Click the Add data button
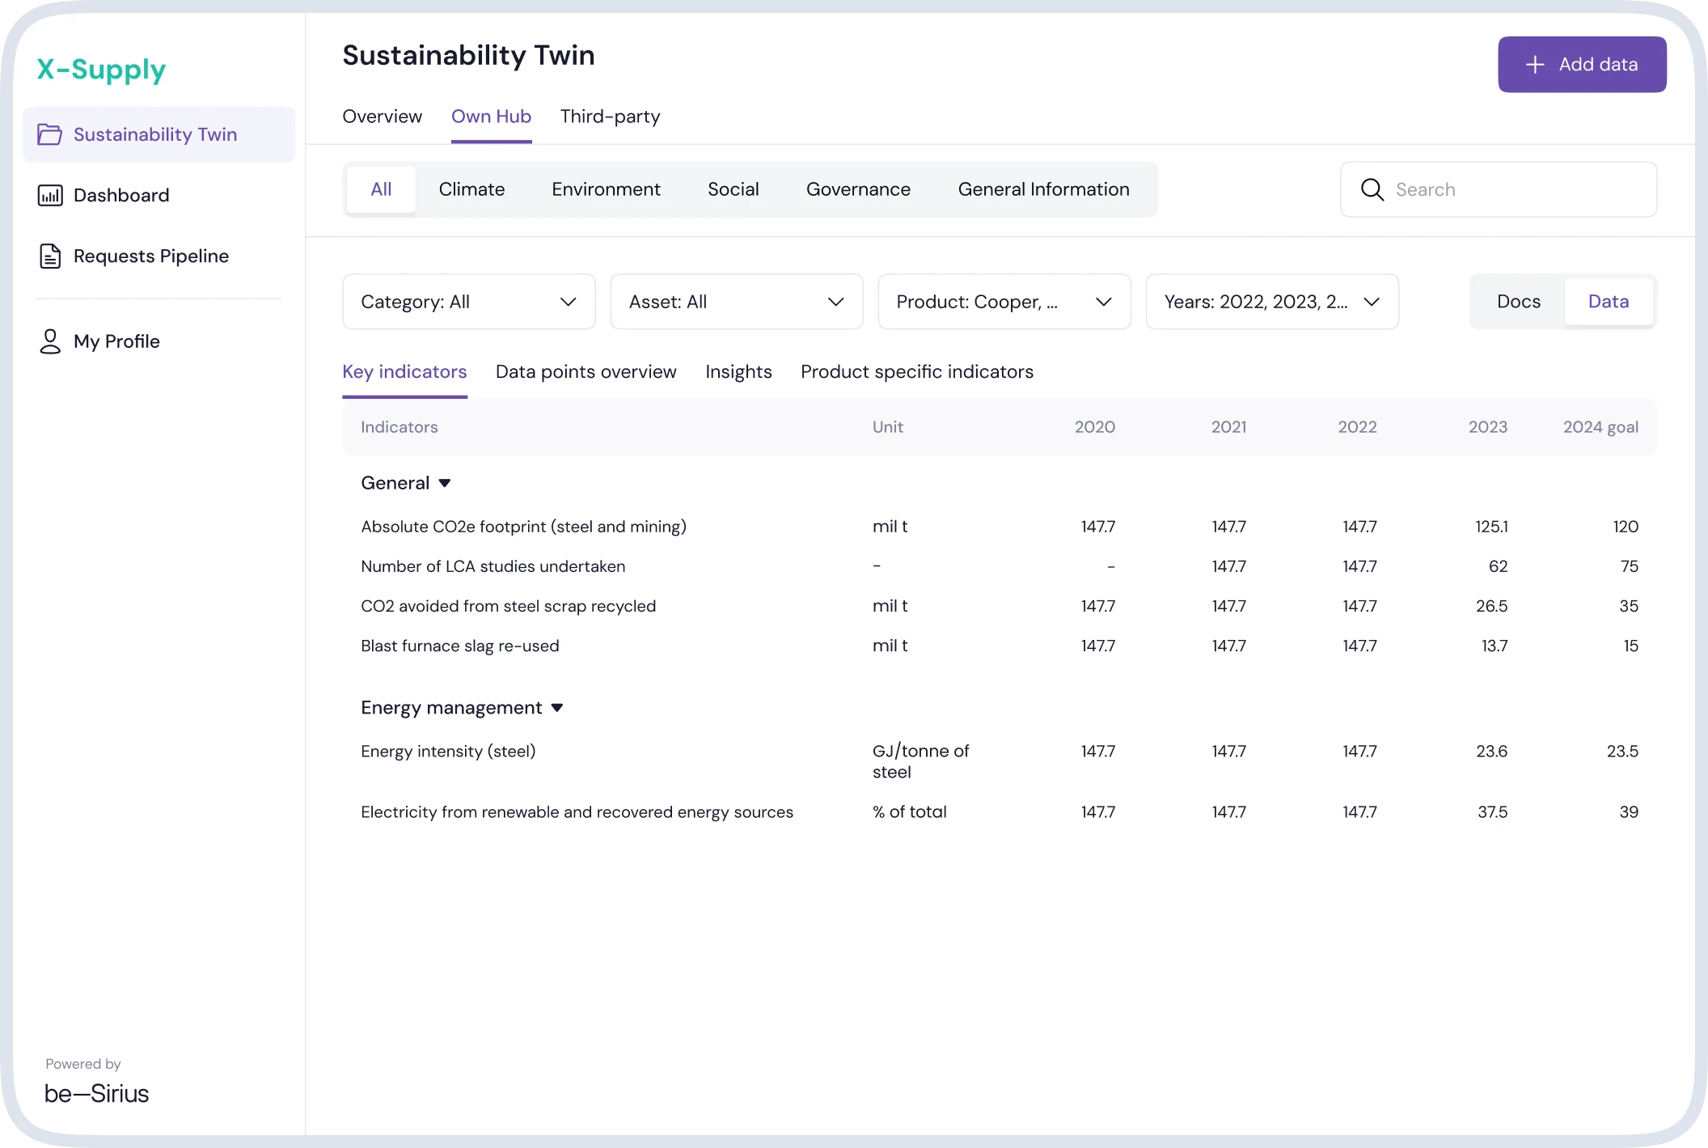 point(1582,65)
